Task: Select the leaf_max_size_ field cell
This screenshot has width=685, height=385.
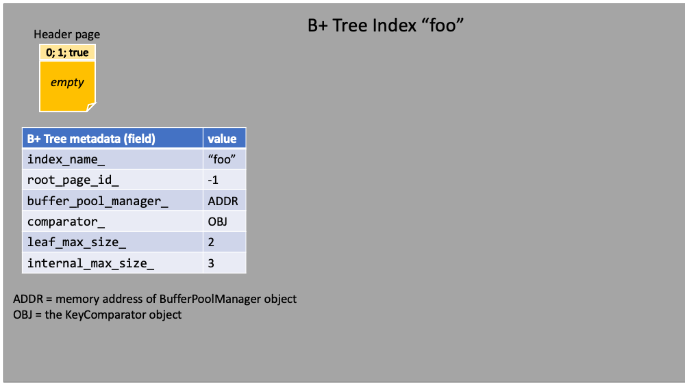Action: pyautogui.click(x=113, y=242)
